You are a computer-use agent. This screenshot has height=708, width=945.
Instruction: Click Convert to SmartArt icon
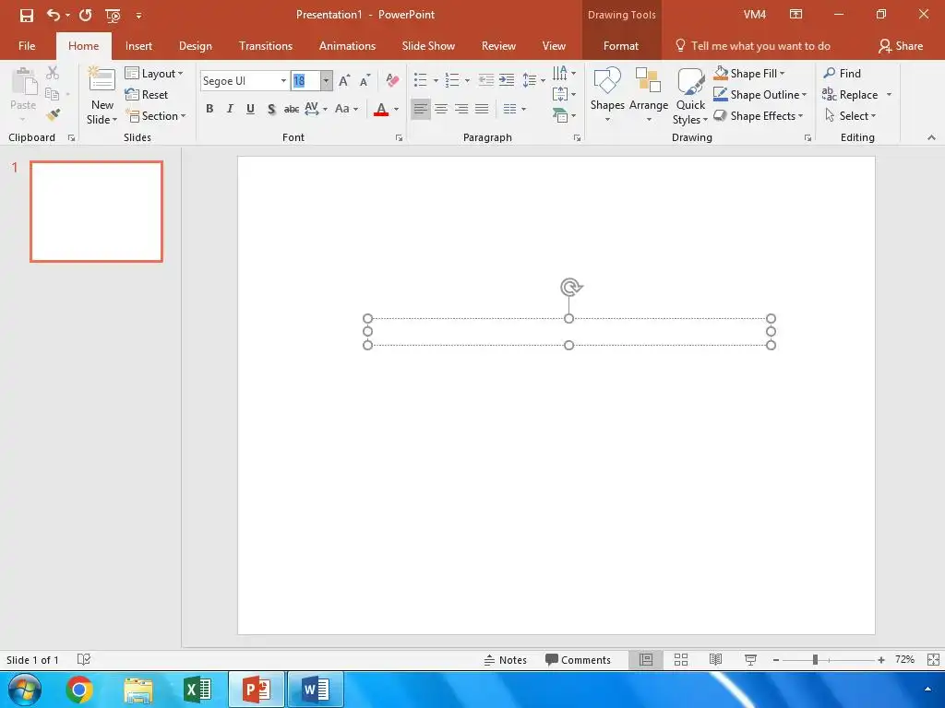point(564,114)
